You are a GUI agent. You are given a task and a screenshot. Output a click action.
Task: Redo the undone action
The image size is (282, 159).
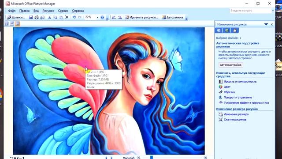click(80, 17)
